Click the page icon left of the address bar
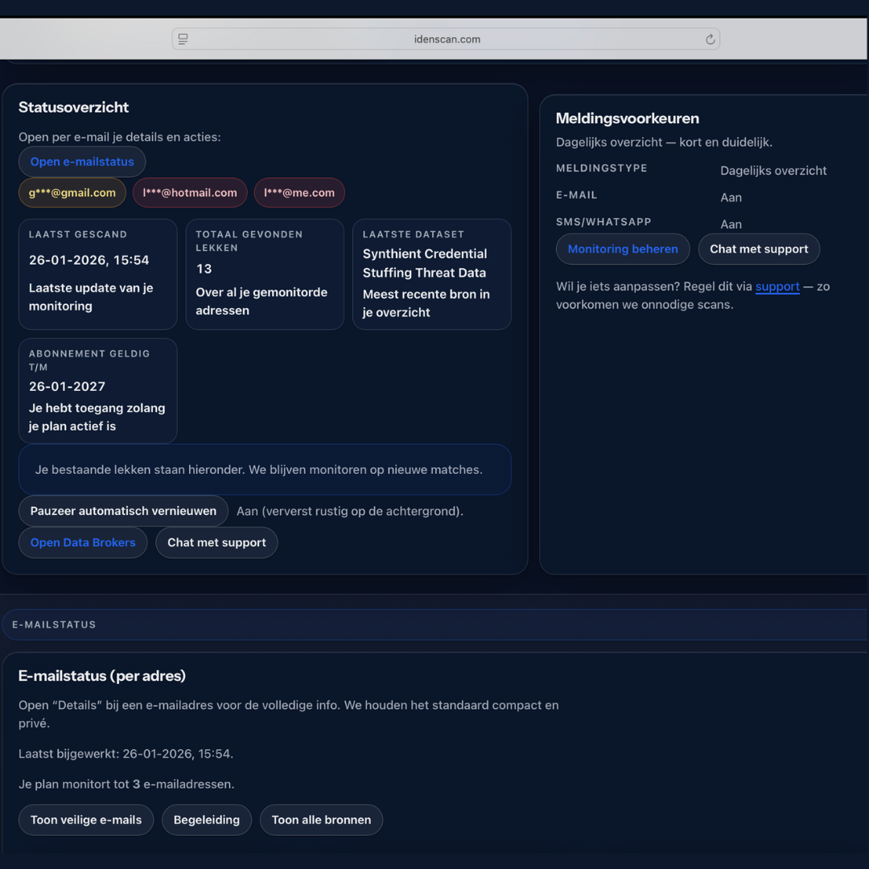 click(183, 39)
